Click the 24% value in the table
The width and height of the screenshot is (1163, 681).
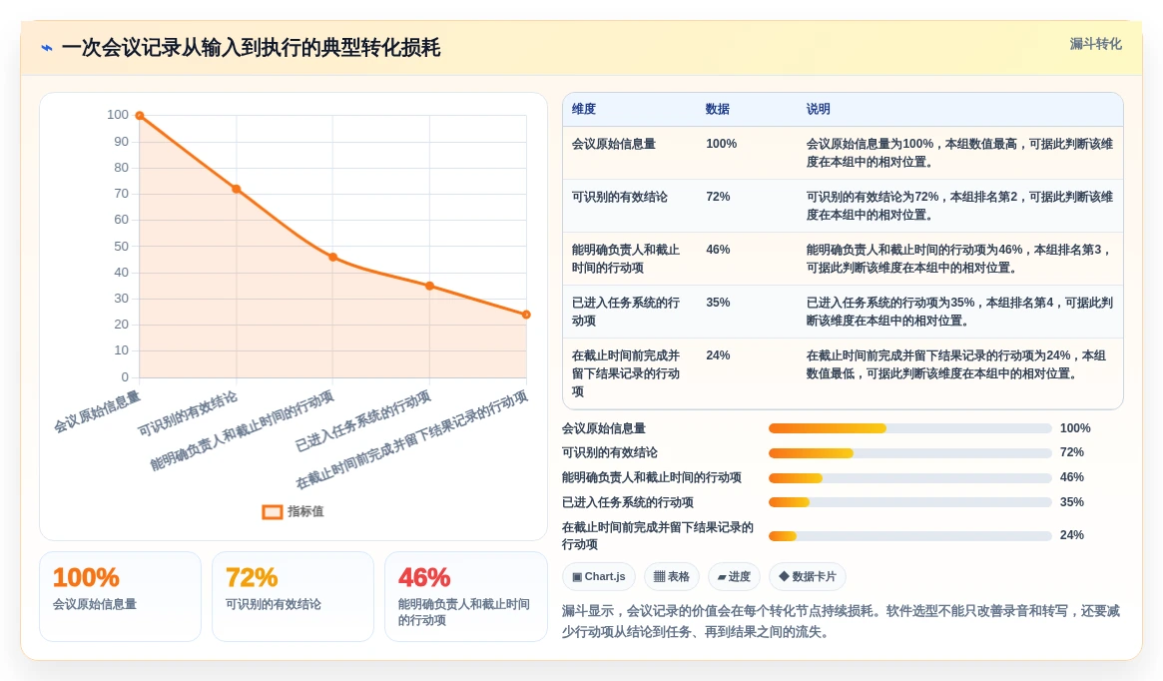[x=718, y=355]
